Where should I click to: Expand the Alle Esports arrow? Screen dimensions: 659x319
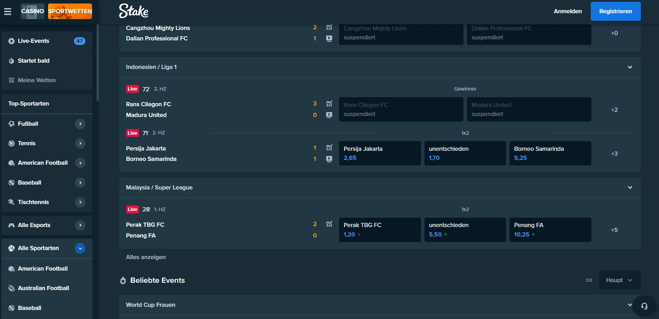click(80, 225)
